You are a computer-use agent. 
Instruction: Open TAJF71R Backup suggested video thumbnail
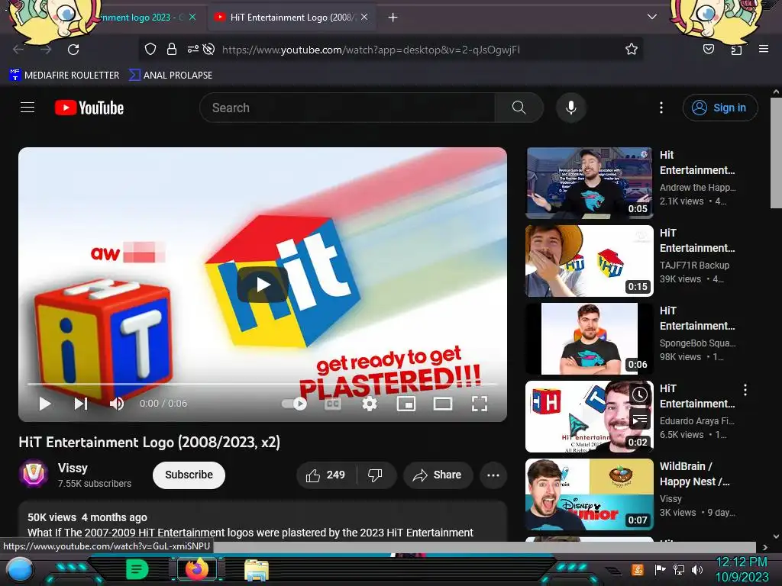click(x=590, y=261)
